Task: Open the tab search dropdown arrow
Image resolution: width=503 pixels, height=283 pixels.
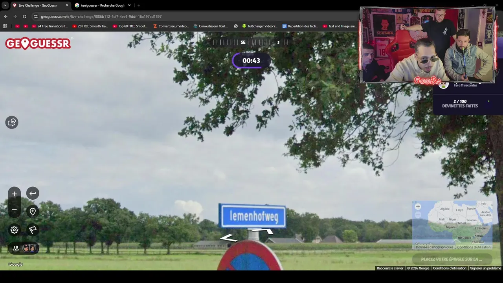Action: point(5,6)
